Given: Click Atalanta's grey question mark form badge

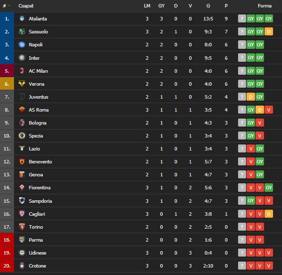Looking at the screenshot, I should [x=242, y=18].
